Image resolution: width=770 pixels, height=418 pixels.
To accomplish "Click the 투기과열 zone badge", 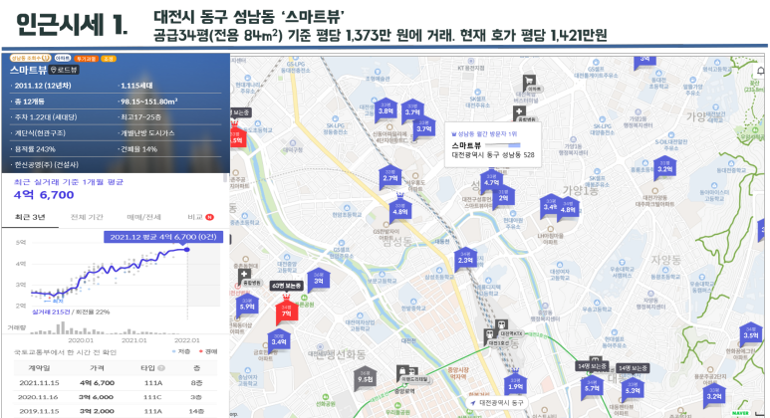I will (x=87, y=59).
